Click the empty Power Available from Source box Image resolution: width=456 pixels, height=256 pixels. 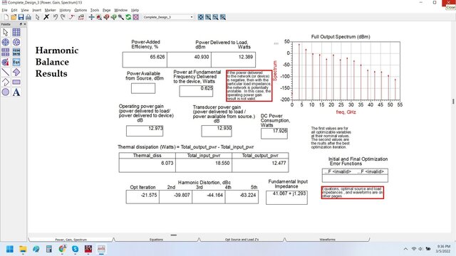tap(143, 88)
